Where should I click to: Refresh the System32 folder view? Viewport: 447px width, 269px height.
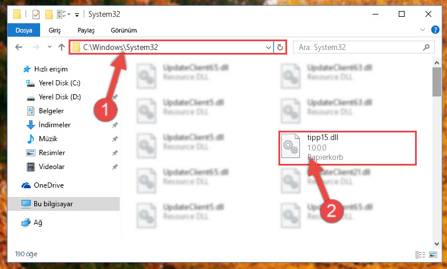pyautogui.click(x=280, y=47)
